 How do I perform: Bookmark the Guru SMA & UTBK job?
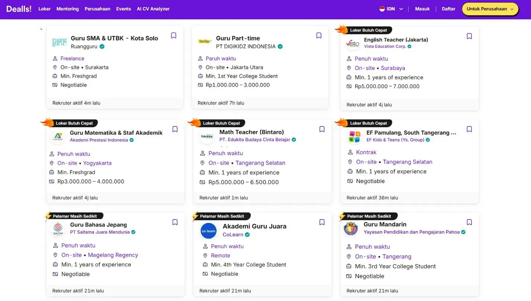pyautogui.click(x=173, y=35)
